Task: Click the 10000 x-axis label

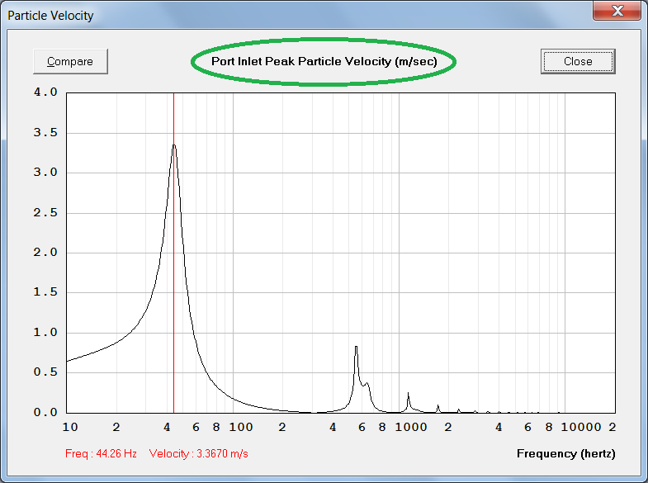Action: pos(581,427)
